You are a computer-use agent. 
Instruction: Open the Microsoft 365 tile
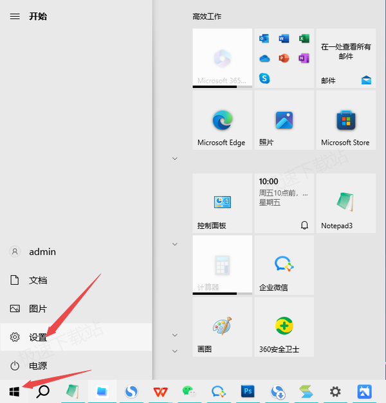(x=222, y=58)
